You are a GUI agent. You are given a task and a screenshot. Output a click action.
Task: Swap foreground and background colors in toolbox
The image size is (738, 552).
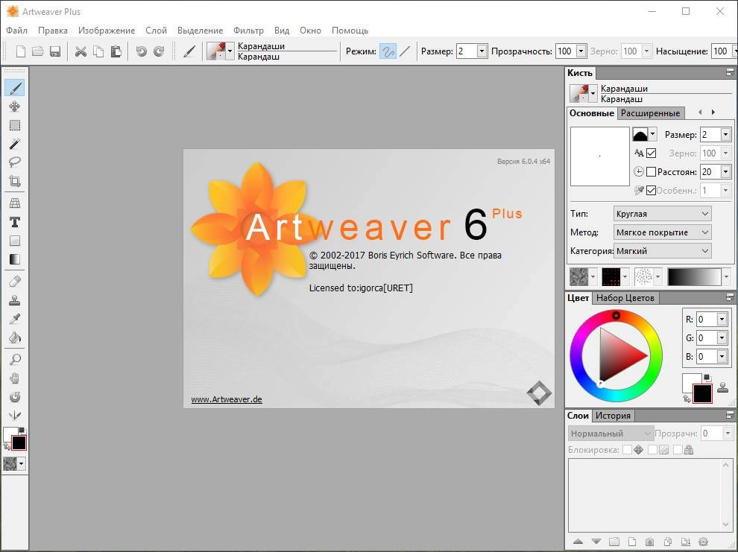coord(7,446)
